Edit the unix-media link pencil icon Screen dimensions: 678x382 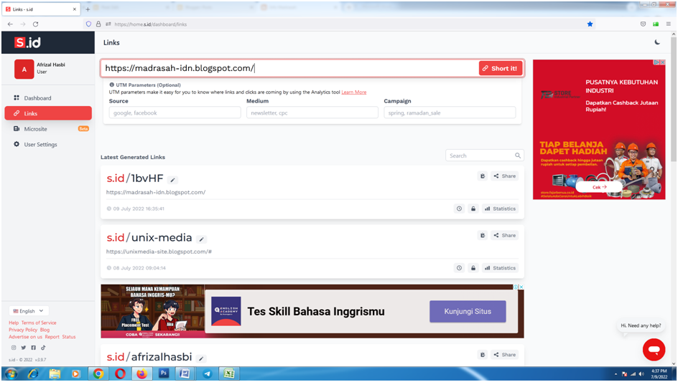pos(202,239)
